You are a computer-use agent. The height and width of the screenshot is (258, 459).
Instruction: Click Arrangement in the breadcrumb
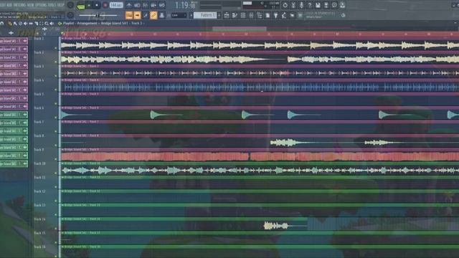[x=87, y=23]
